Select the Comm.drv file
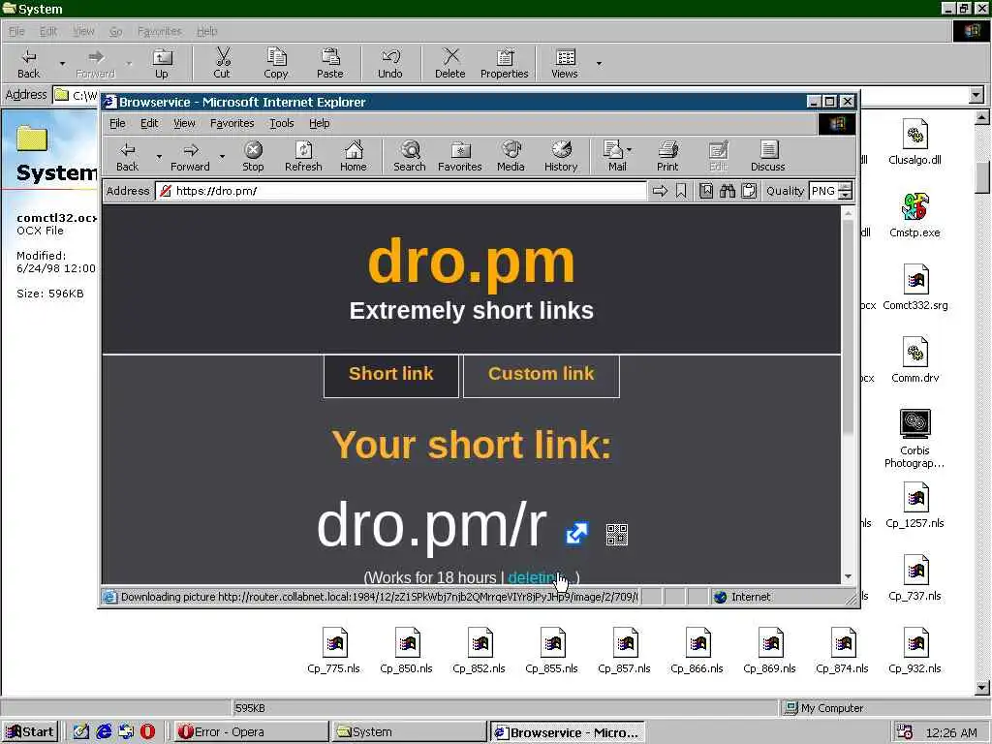The image size is (992, 744). (914, 360)
